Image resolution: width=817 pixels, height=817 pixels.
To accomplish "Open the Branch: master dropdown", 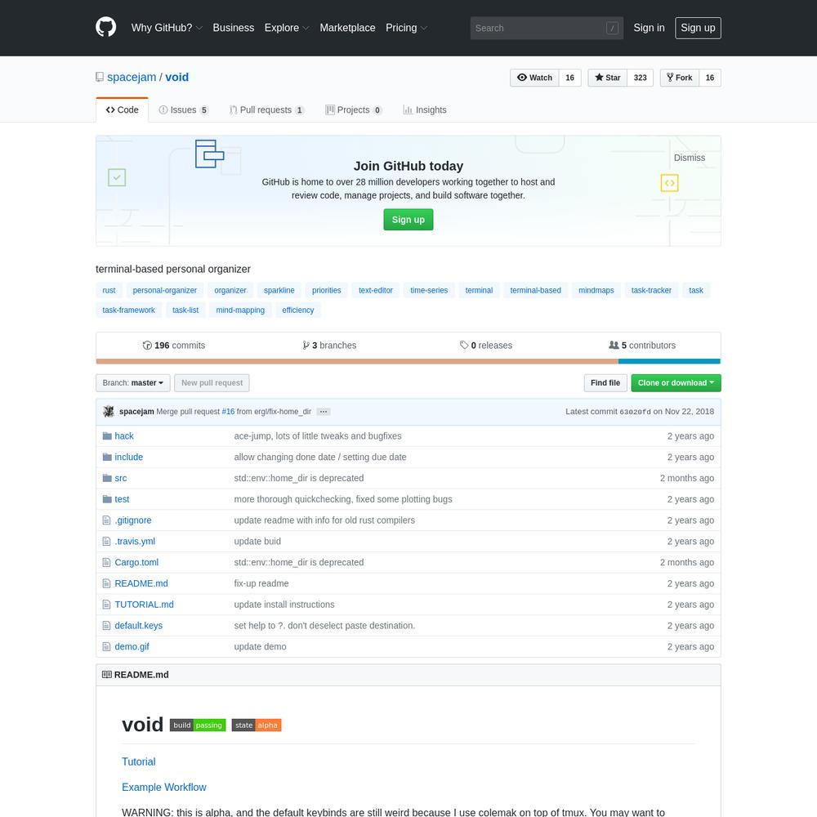I will [133, 383].
